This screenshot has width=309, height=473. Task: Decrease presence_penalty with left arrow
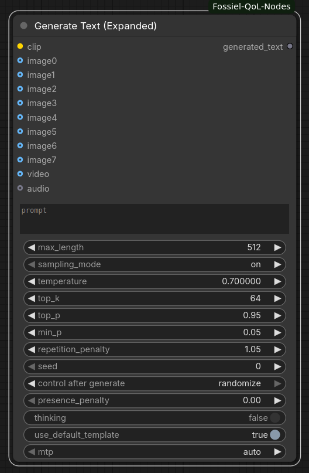32,400
